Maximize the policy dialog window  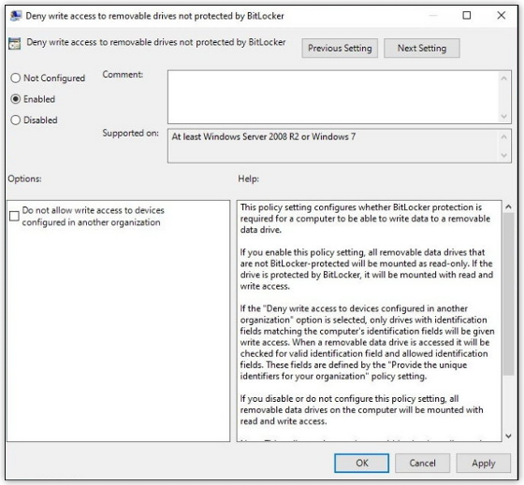(467, 15)
